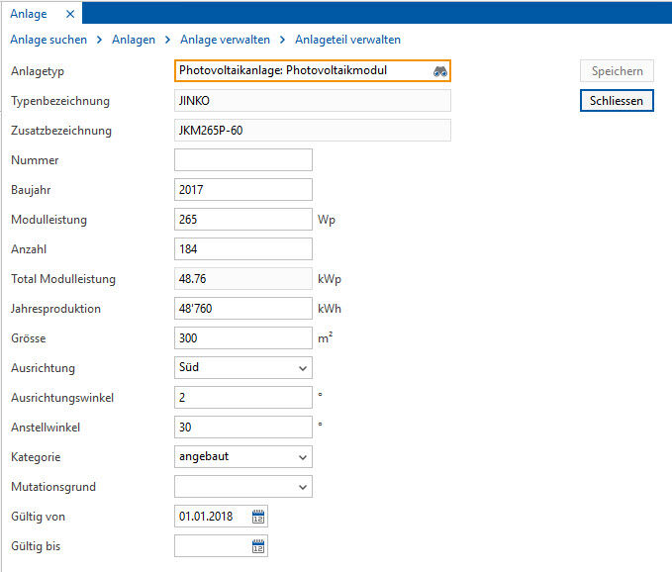672x572 pixels.
Task: Click the Anzahl field showing 184
Action: point(243,249)
